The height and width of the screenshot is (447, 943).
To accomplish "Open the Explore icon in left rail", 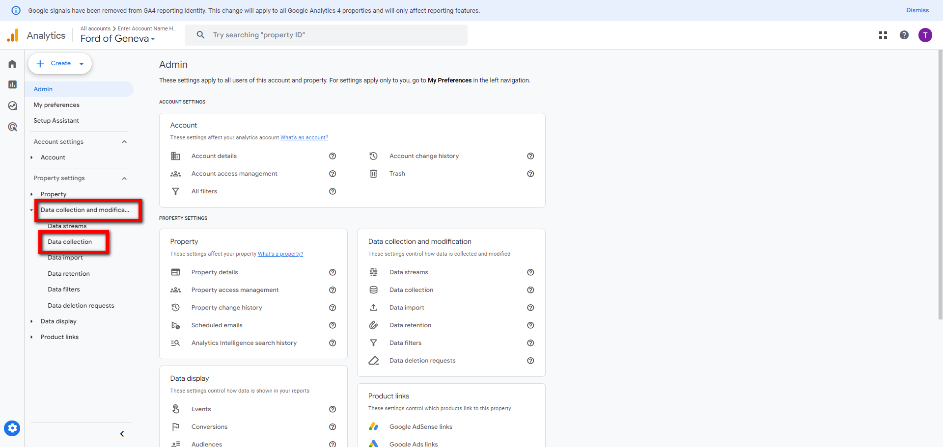I will 12,106.
